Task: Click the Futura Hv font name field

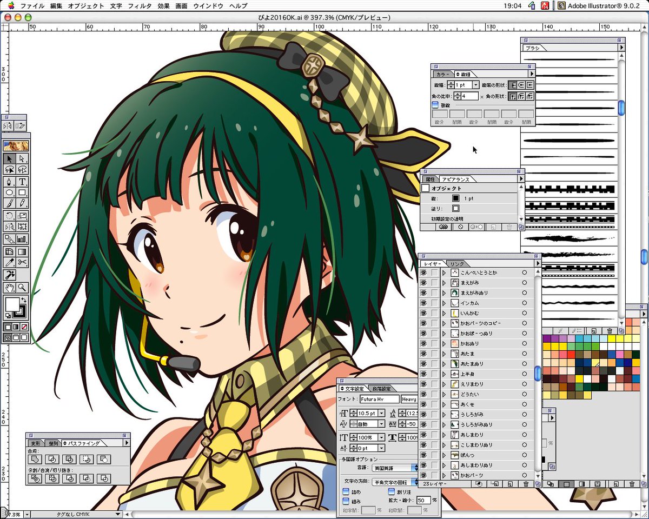Action: pos(380,399)
